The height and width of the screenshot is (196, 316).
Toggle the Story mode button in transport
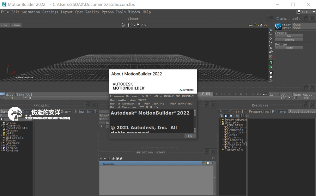point(3,94)
